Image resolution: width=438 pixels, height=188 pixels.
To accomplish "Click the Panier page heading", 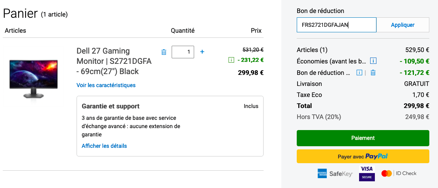I will click(20, 13).
